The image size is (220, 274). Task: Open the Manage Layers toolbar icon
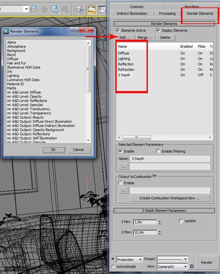click(x=80, y=9)
